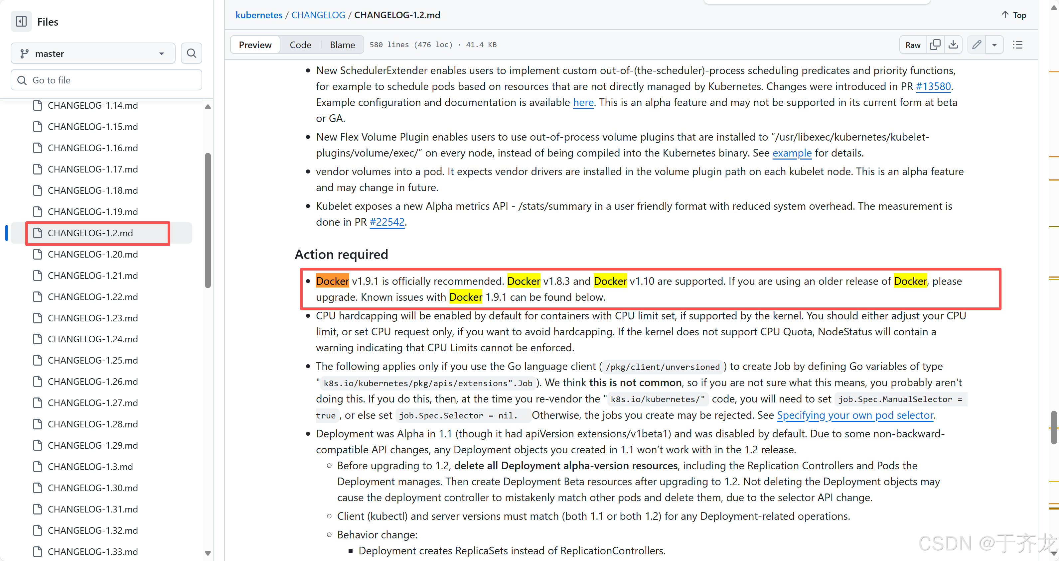The image size is (1059, 561).
Task: Open CHANGELOG-1.19.md in file tree
Action: (92, 211)
